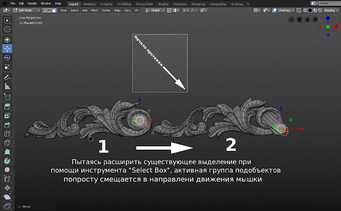Toggle X-Ray display button
The image size is (341, 211).
299,10
